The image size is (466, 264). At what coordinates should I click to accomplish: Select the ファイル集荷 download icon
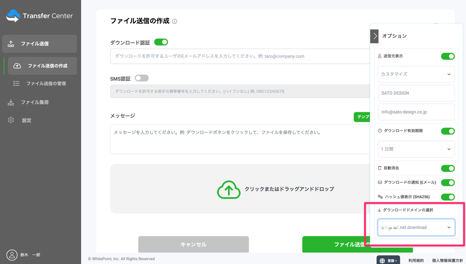point(11,102)
